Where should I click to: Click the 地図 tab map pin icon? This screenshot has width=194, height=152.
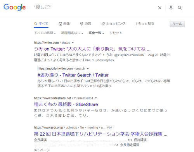[81, 24]
